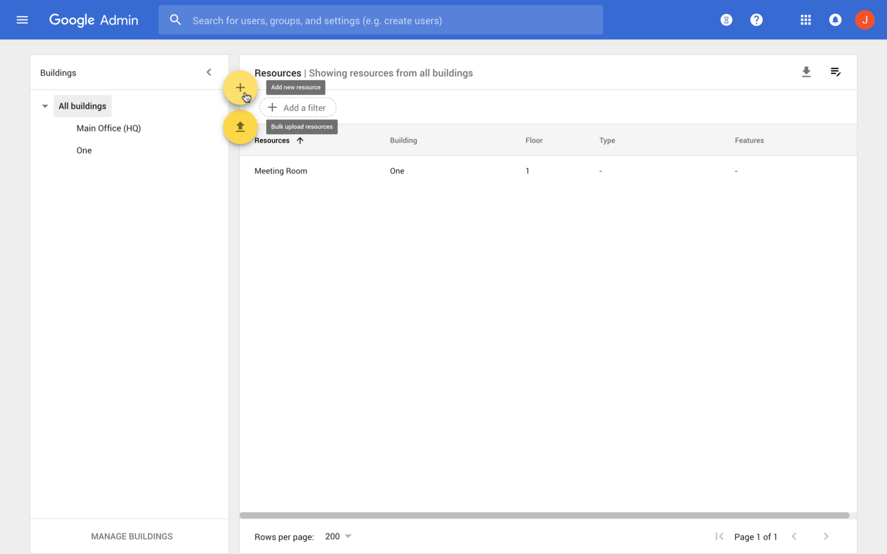Click the Google Admin logo
Viewport: 887px width, 554px height.
[94, 20]
